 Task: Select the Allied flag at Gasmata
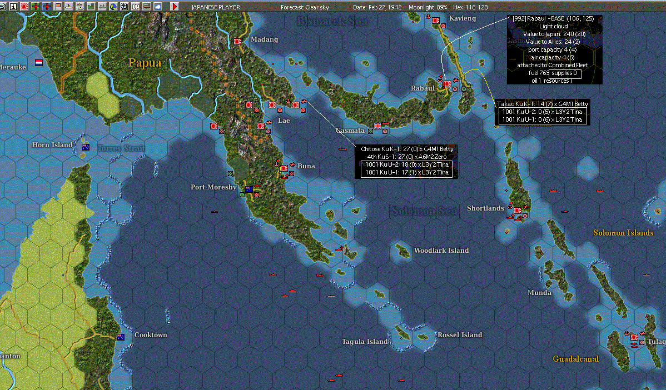[377, 126]
